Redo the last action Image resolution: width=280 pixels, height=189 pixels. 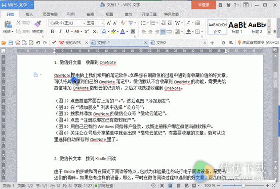(x=45, y=43)
